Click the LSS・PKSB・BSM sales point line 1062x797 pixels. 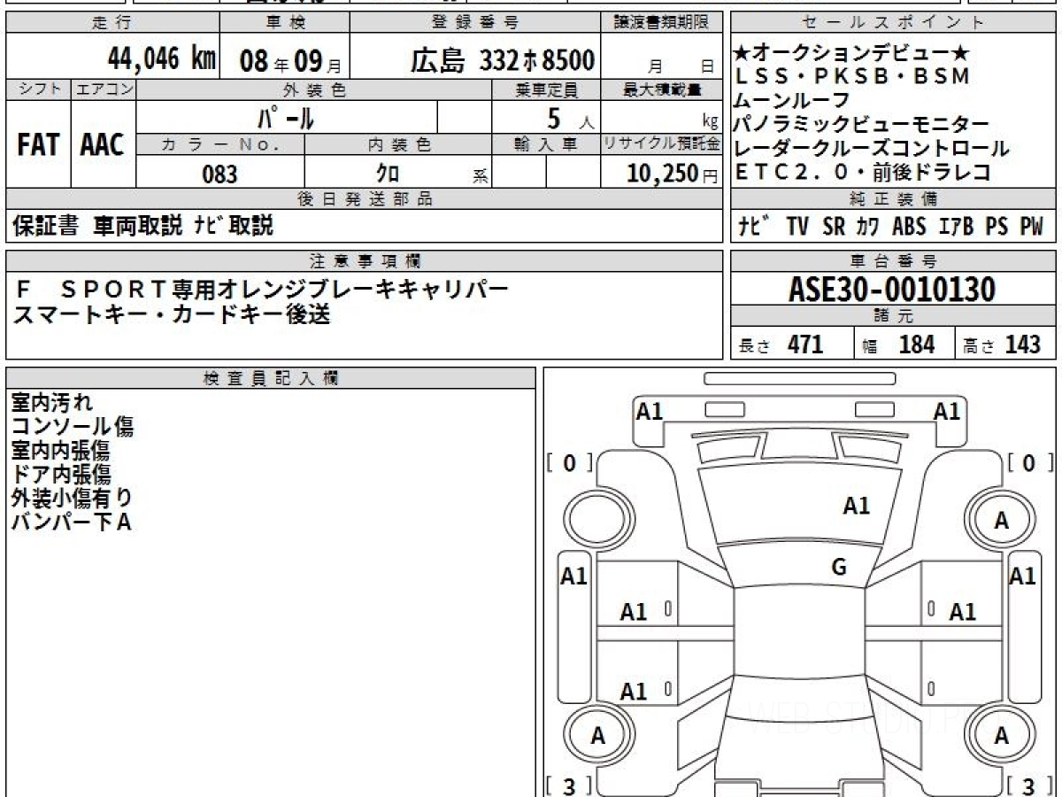click(853, 77)
